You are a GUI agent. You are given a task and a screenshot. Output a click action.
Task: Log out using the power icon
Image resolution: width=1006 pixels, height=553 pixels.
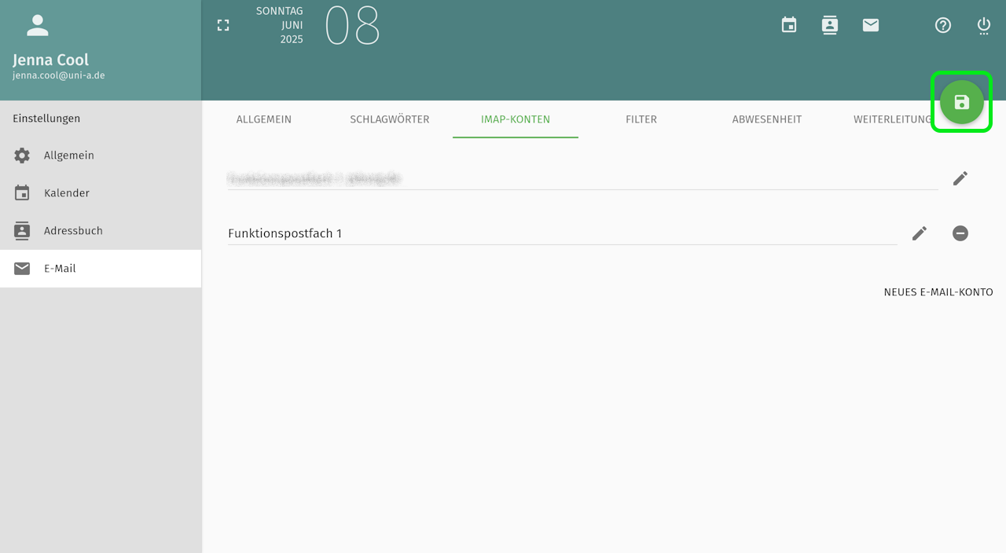coord(984,25)
